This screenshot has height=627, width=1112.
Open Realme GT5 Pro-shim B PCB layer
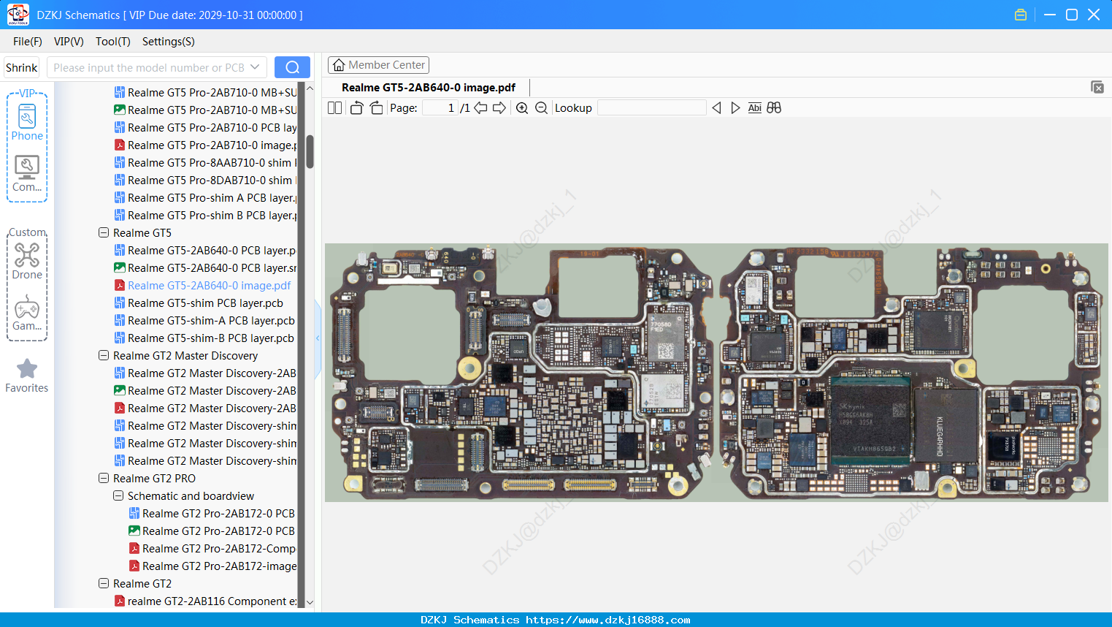[x=206, y=215]
